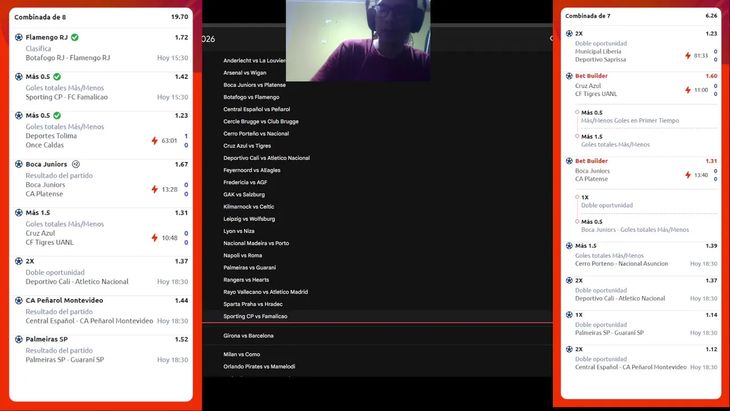Open Nacional Madeira vs Porto match
This screenshot has height=411, width=730.
point(256,243)
